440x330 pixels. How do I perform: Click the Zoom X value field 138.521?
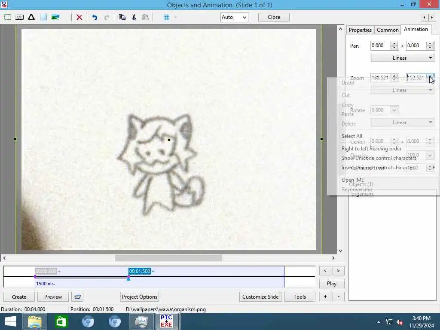(x=381, y=77)
